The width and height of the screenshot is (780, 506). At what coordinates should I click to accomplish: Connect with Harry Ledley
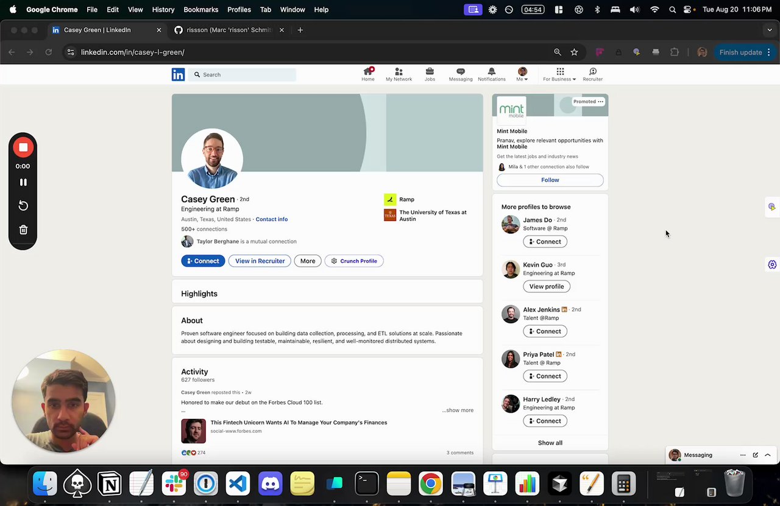click(x=545, y=421)
